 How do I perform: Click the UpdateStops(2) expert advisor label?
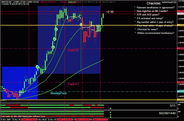point(168,2)
